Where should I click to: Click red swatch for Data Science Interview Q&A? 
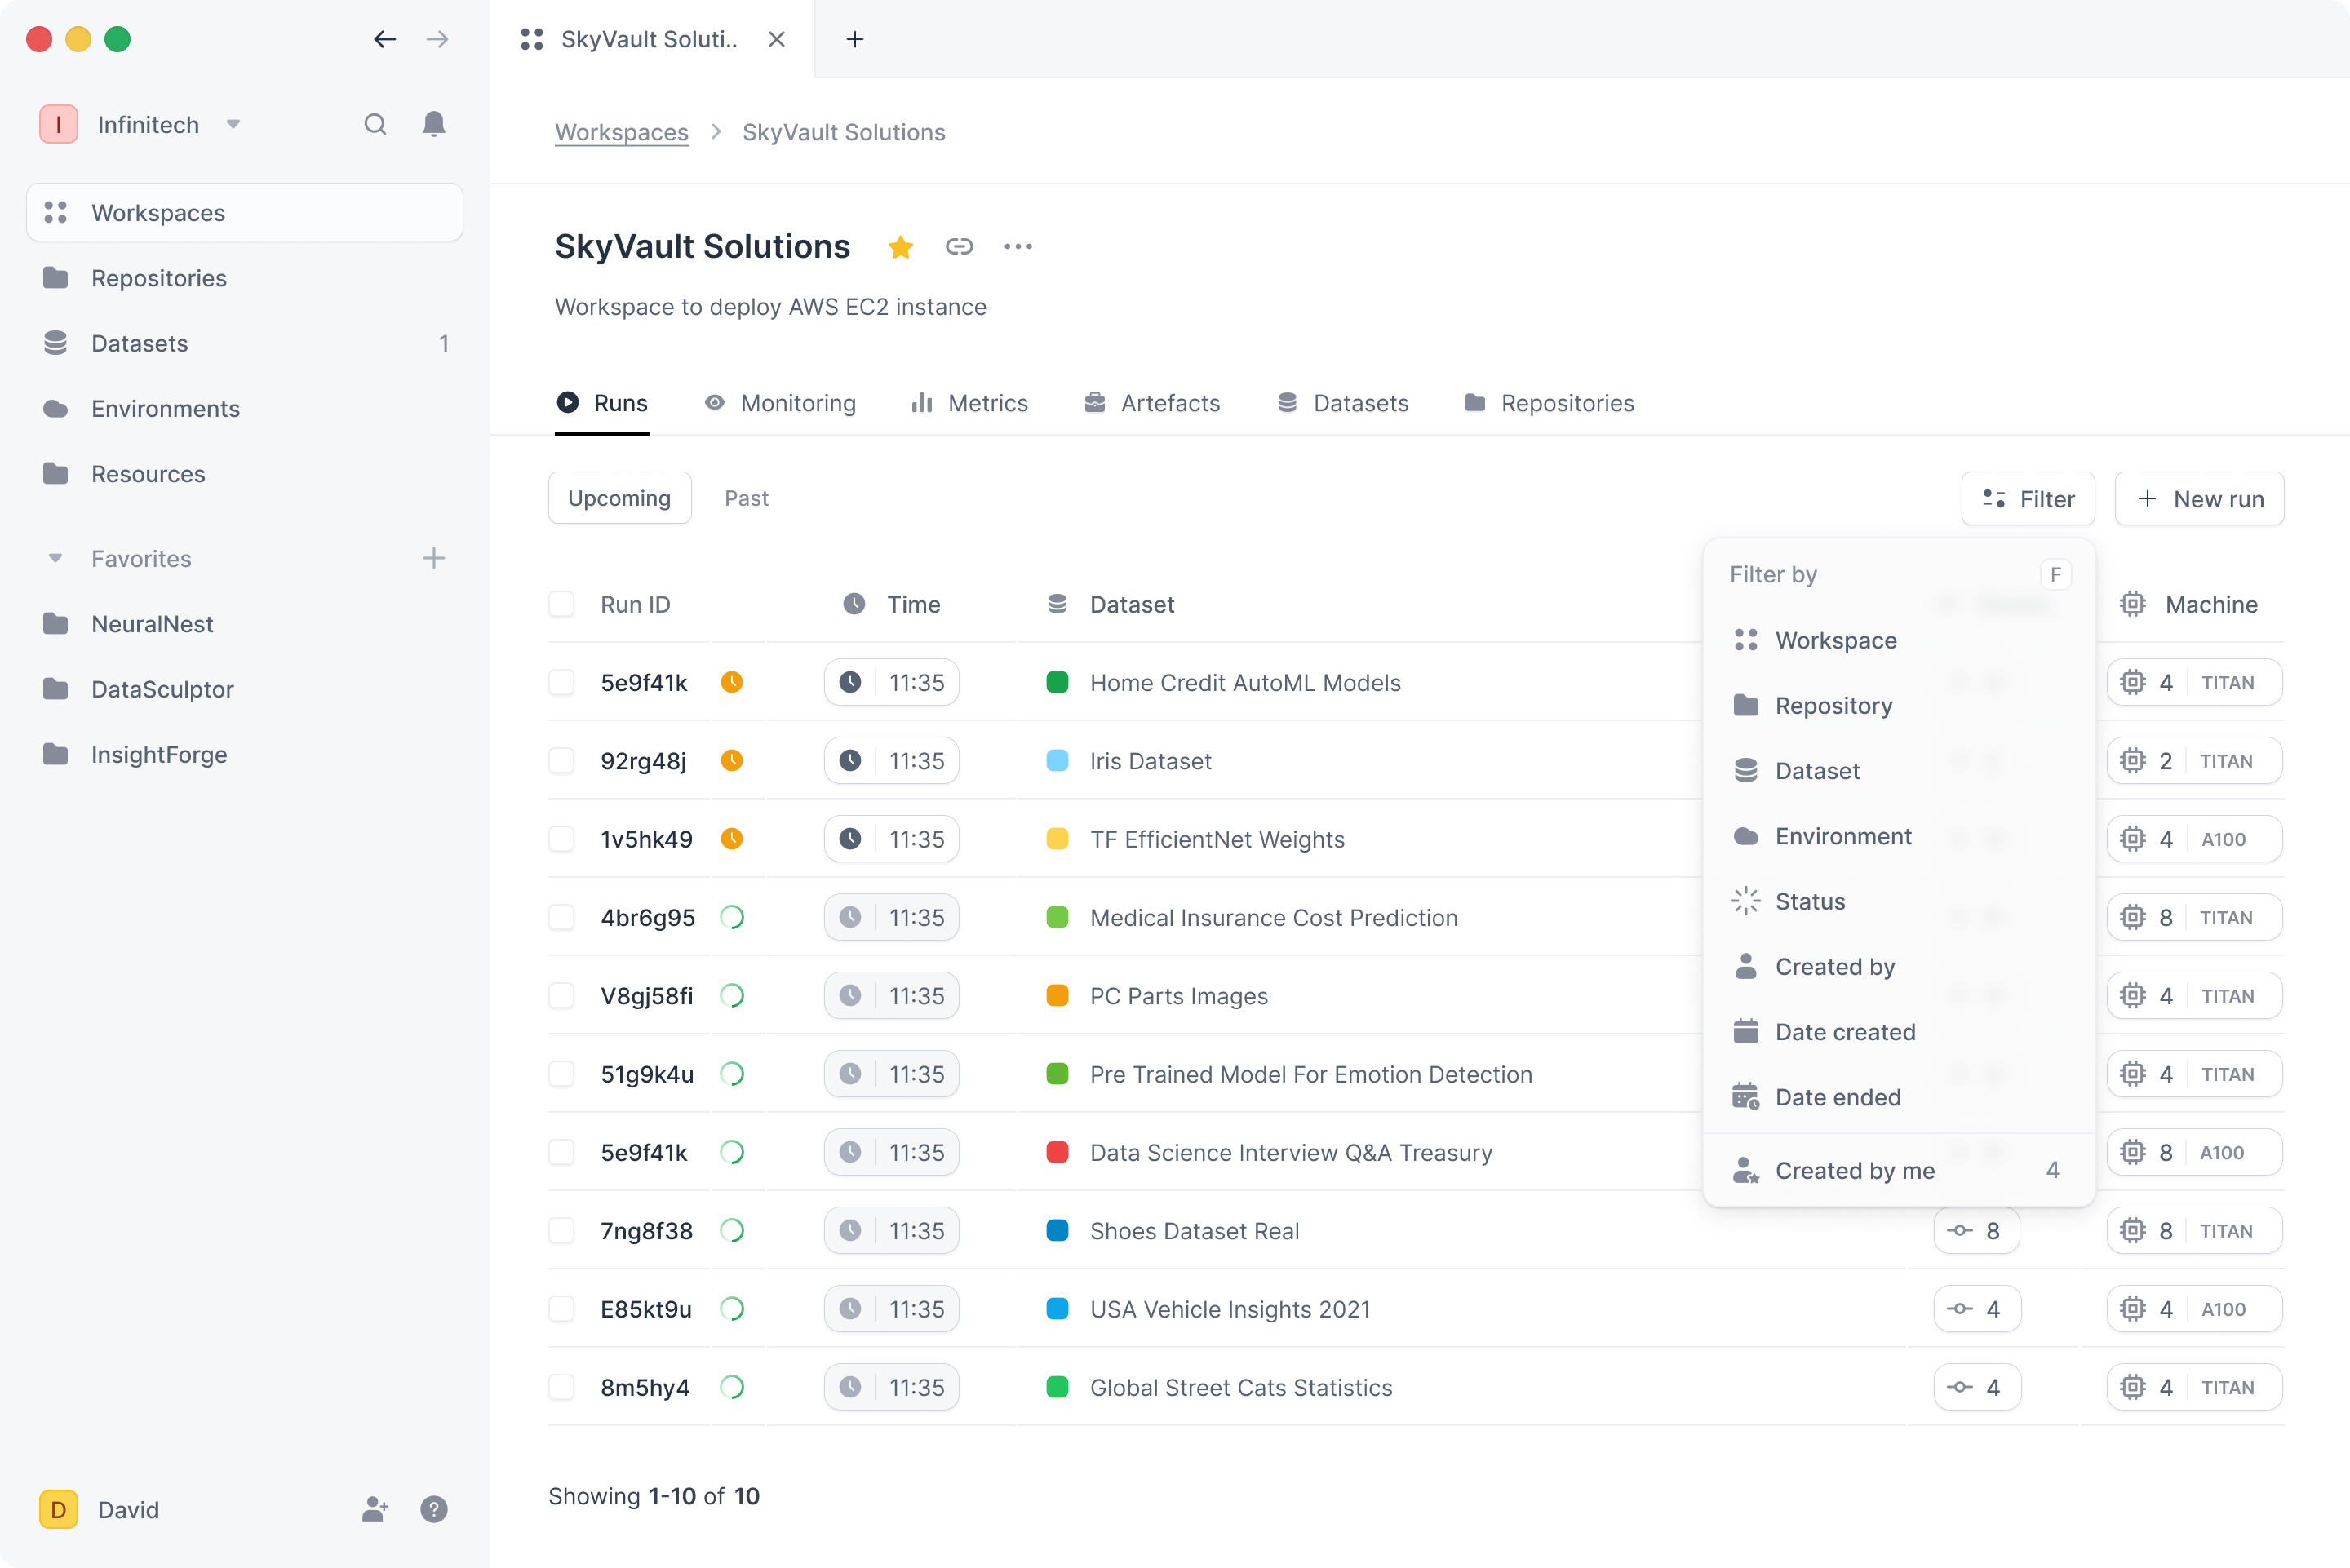coord(1057,1152)
